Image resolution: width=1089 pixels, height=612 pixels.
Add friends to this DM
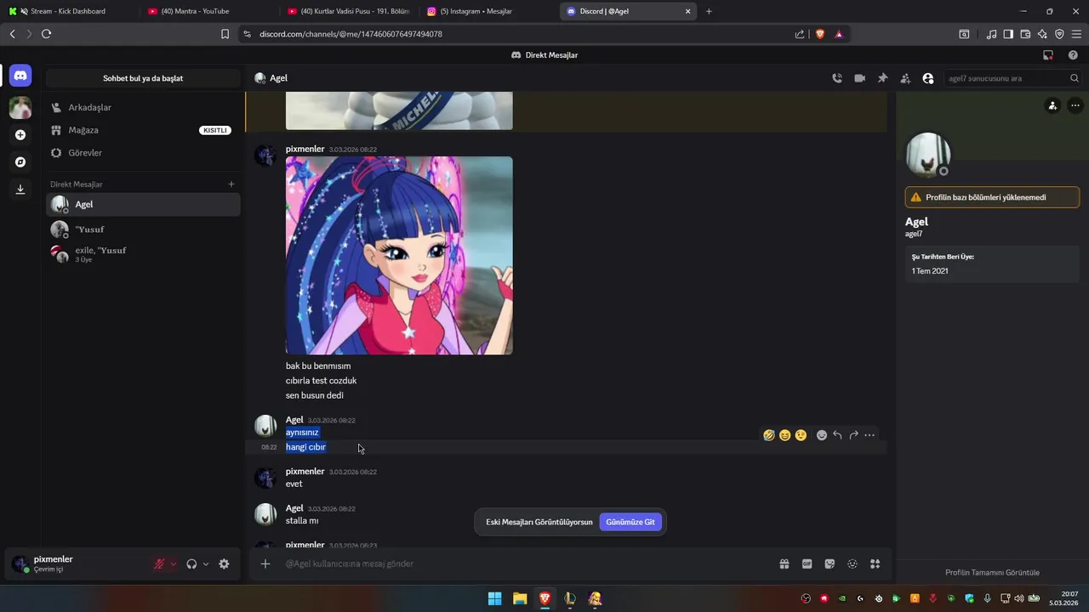(x=905, y=78)
